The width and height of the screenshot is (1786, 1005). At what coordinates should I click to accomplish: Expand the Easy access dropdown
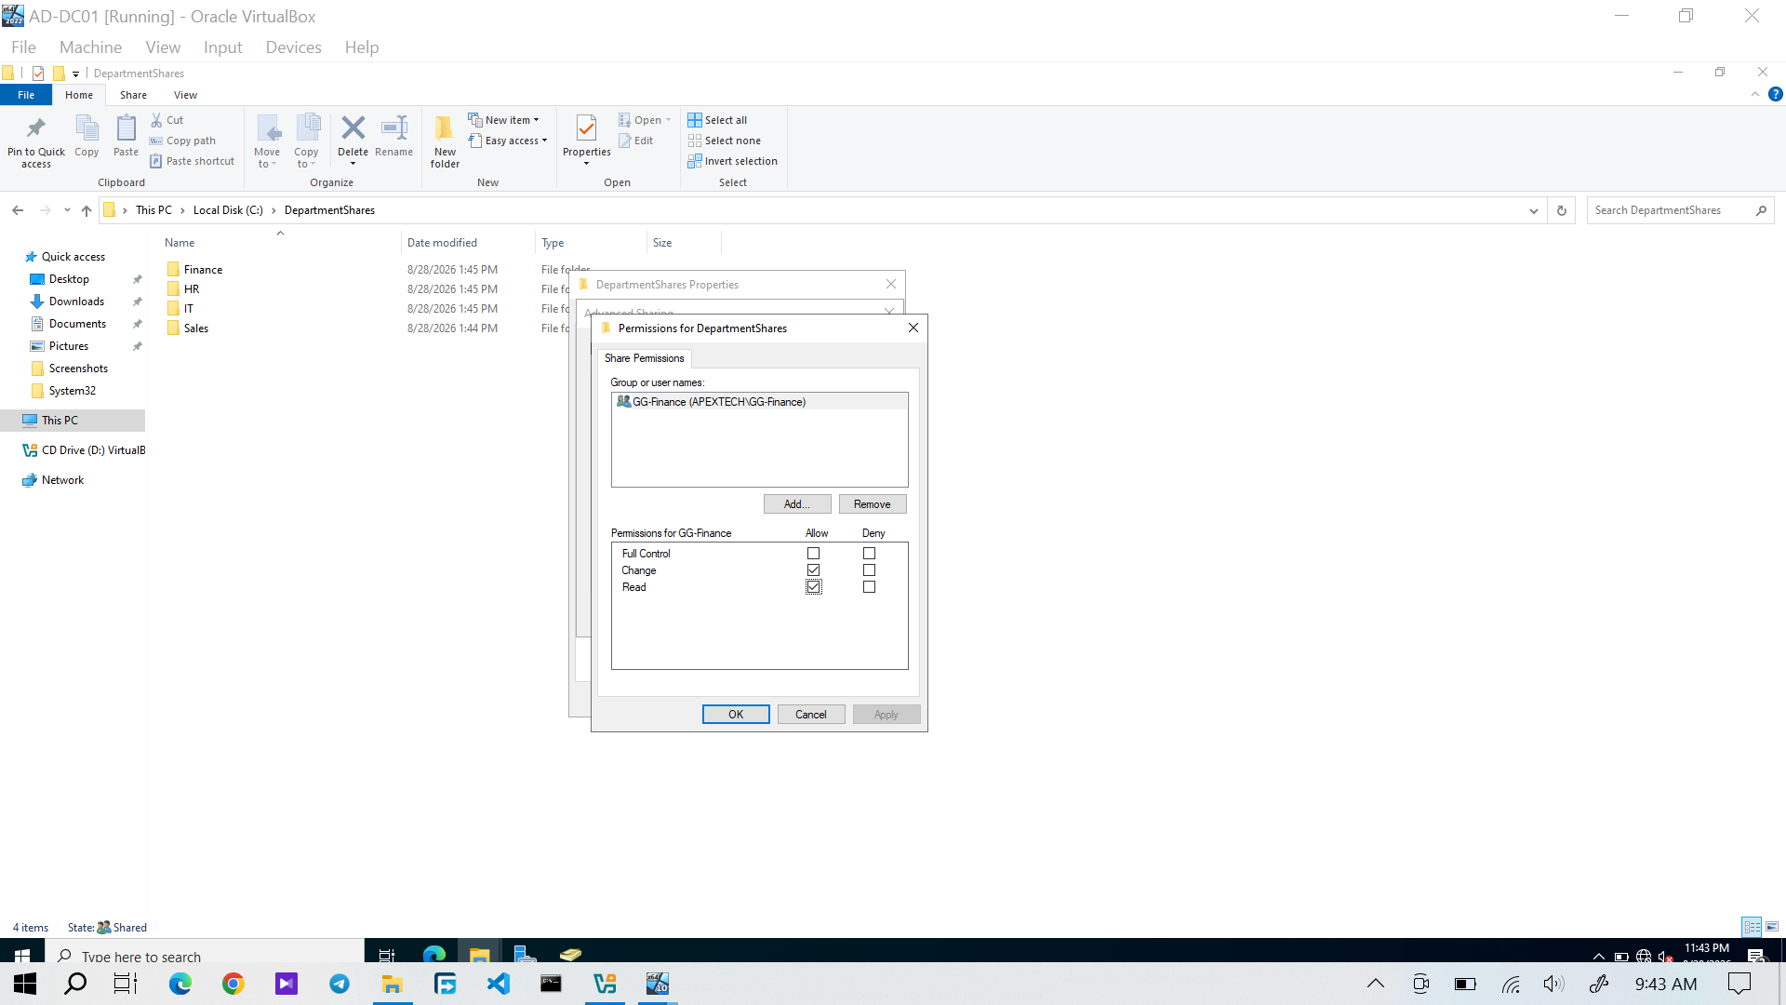click(x=544, y=141)
